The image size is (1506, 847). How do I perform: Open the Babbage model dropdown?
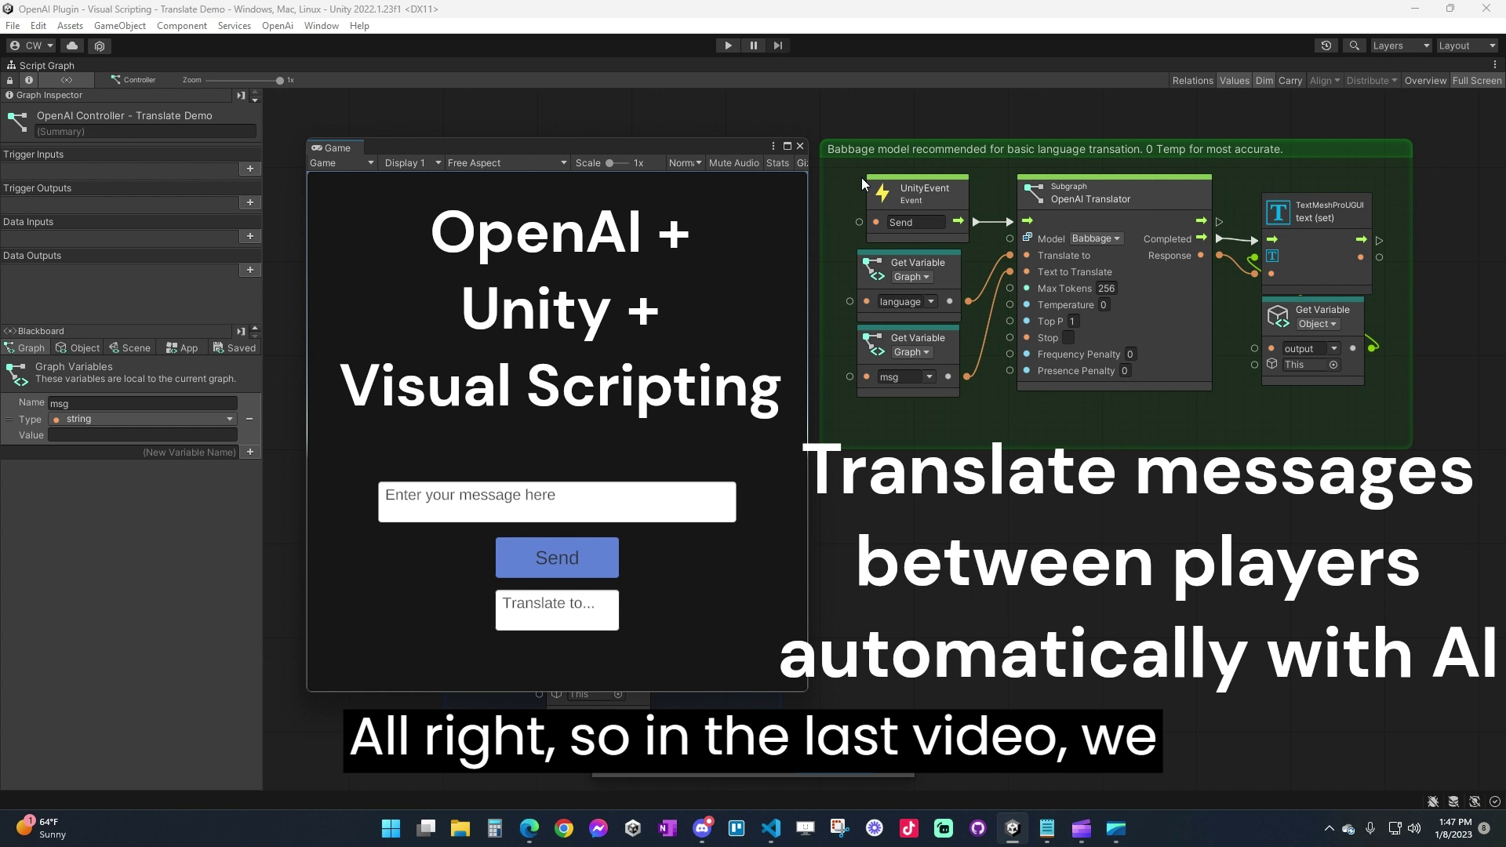tap(1096, 238)
